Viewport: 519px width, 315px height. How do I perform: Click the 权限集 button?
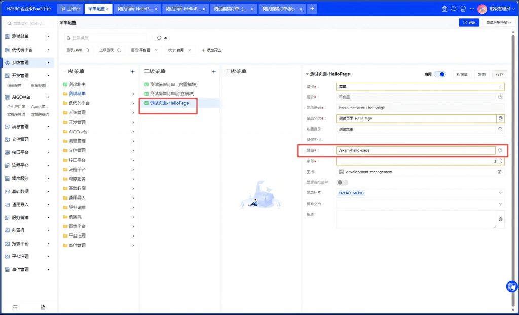(462, 74)
